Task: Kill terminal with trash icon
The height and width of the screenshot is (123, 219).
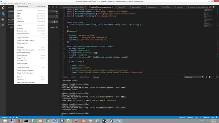Action: (x=210, y=77)
